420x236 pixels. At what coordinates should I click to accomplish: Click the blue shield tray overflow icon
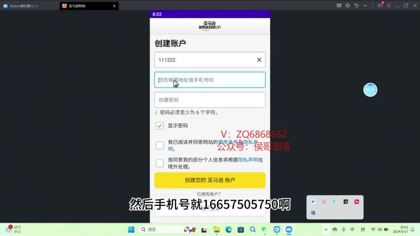[313, 213]
